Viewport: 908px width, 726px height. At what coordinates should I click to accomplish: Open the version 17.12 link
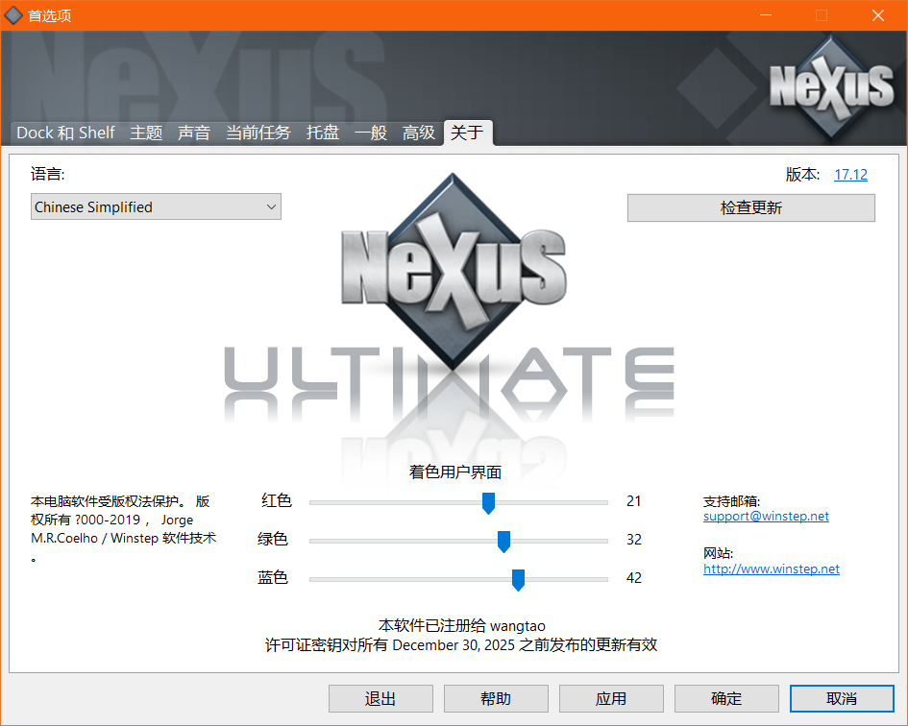tap(850, 174)
